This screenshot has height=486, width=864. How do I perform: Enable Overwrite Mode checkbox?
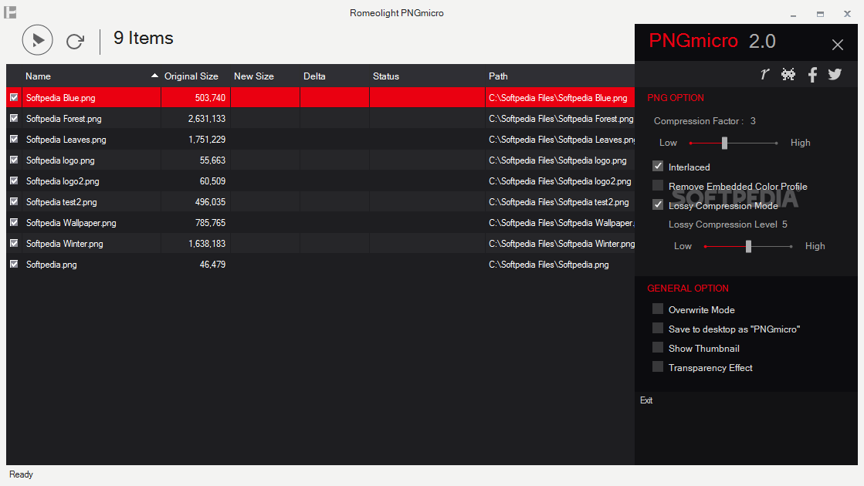pyautogui.click(x=658, y=309)
